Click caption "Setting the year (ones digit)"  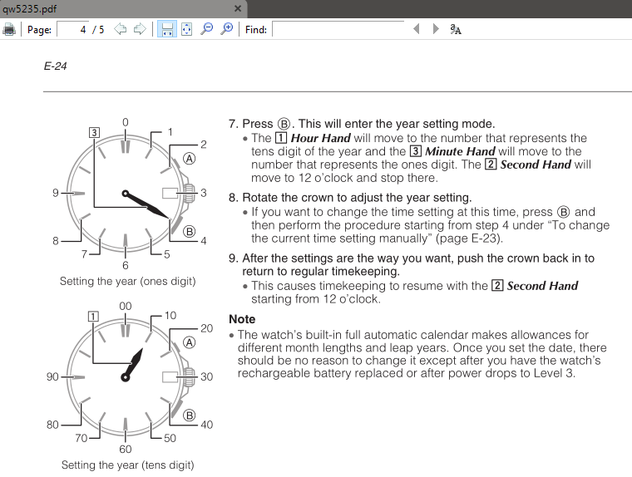coord(128,281)
